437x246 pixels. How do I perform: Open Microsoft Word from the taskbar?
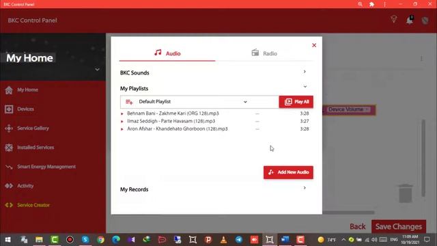coord(285,240)
